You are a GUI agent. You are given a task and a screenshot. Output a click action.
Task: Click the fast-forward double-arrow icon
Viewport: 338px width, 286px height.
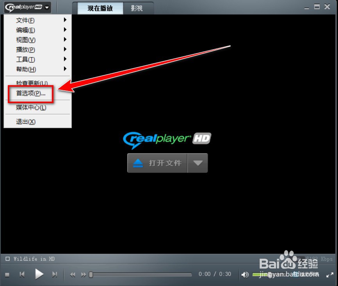[84, 275]
